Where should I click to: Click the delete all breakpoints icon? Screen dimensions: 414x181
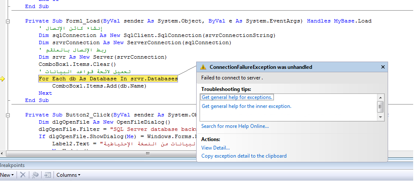tap(35, 175)
